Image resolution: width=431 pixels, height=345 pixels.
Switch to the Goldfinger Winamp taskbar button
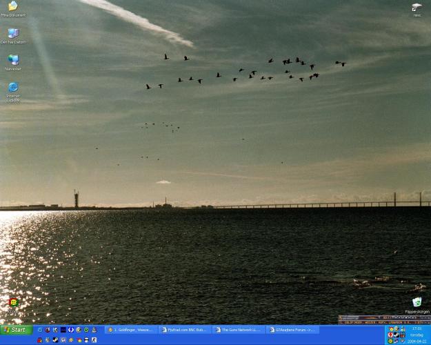[131, 330]
